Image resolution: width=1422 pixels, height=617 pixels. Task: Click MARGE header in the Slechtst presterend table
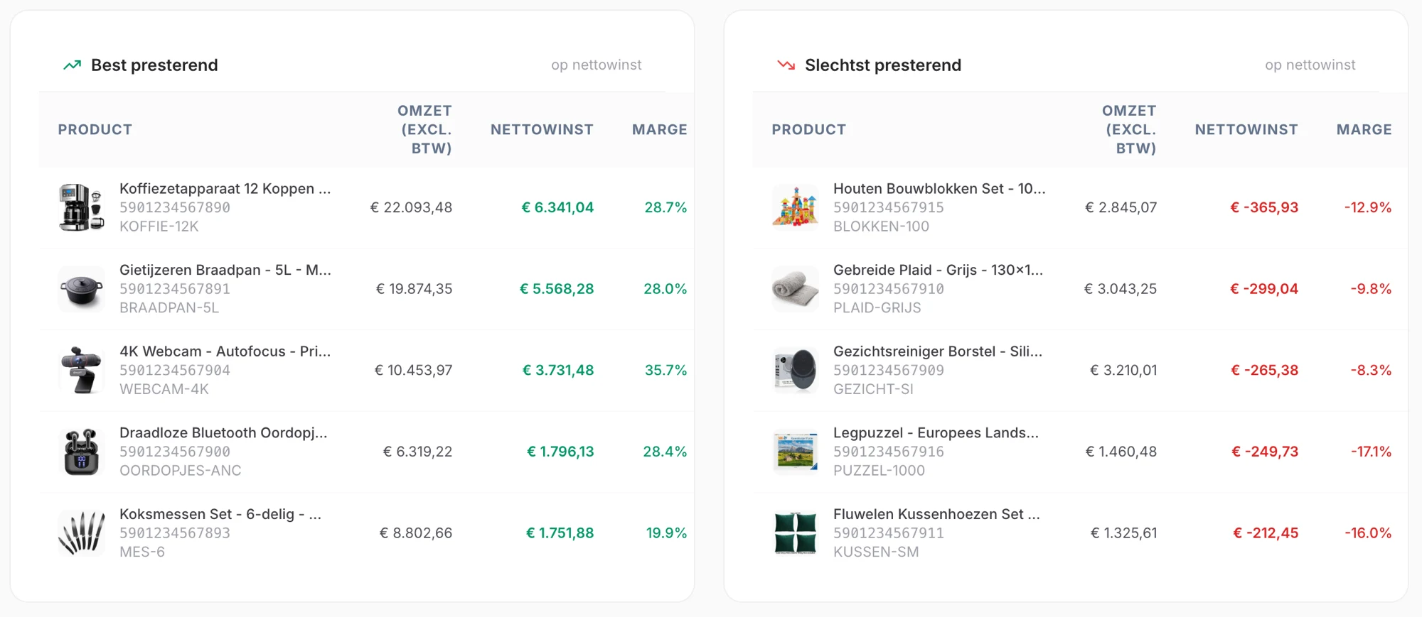tap(1364, 129)
